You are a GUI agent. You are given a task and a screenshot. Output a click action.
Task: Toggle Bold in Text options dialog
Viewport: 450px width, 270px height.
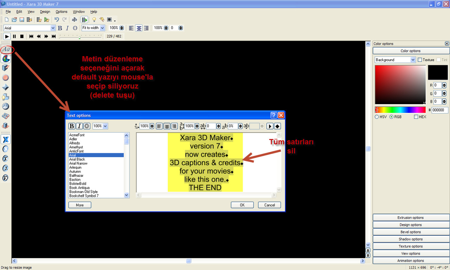72,126
